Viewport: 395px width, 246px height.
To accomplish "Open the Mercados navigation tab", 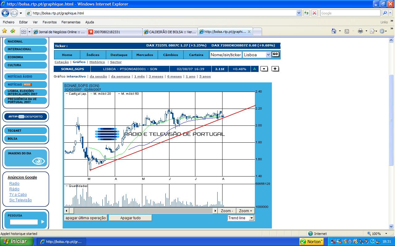I will pos(145,55).
